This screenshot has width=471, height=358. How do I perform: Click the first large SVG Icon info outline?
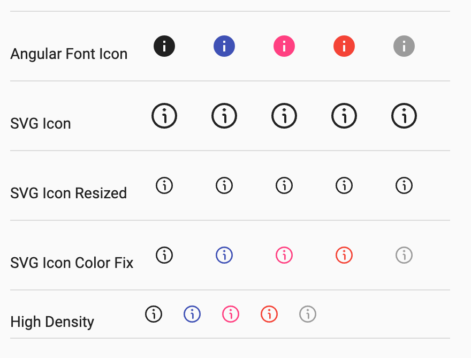point(164,116)
